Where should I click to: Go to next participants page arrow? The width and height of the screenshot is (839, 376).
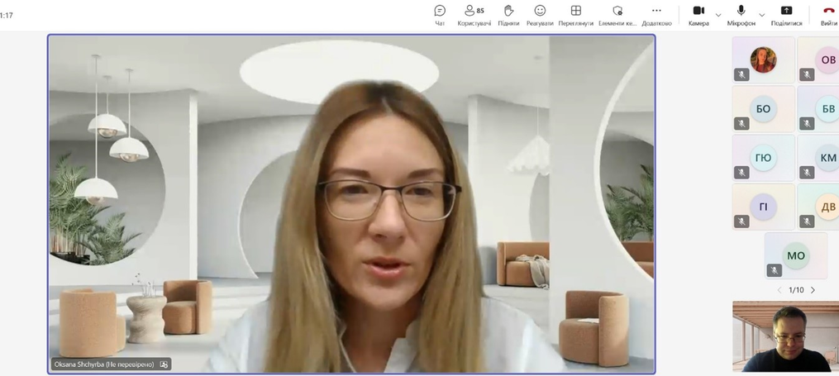click(813, 290)
